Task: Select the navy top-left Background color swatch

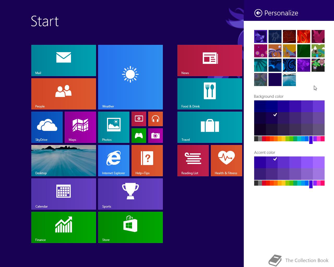Action: [260, 106]
